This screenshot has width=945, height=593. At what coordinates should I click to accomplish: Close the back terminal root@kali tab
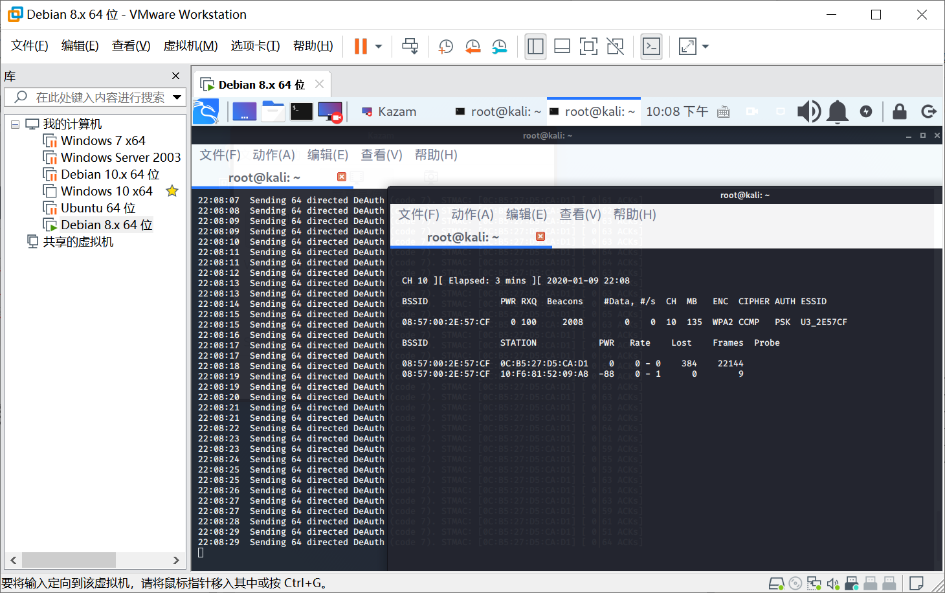pos(342,177)
